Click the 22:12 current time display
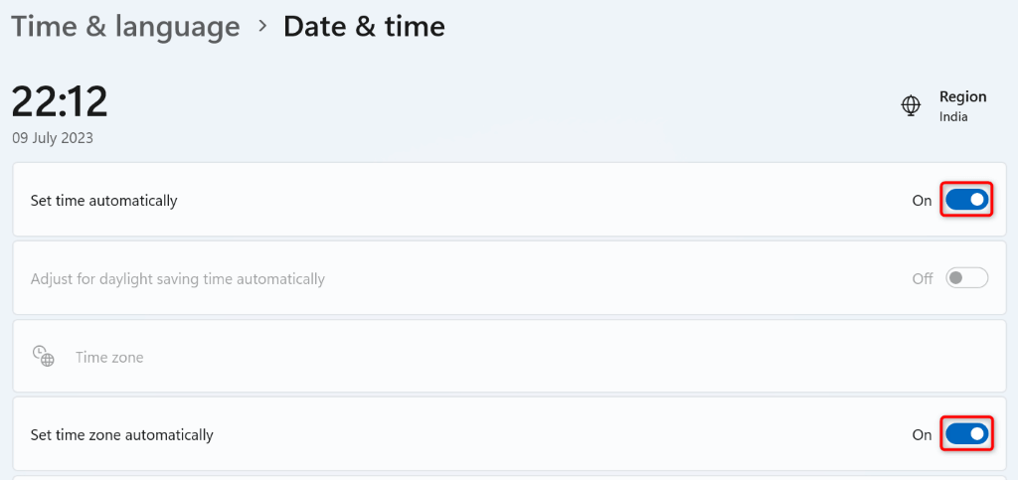This screenshot has width=1018, height=480. click(60, 101)
